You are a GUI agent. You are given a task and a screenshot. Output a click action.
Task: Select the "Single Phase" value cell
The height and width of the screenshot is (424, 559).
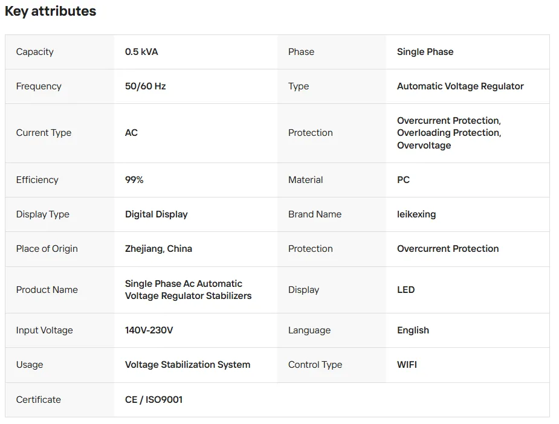point(425,52)
